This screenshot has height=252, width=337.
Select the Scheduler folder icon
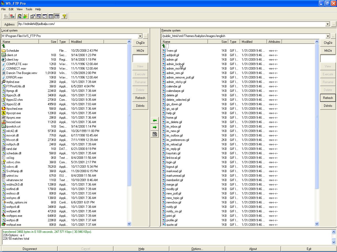point(4,50)
